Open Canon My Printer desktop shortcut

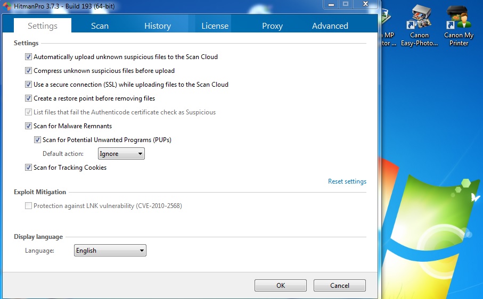459,26
